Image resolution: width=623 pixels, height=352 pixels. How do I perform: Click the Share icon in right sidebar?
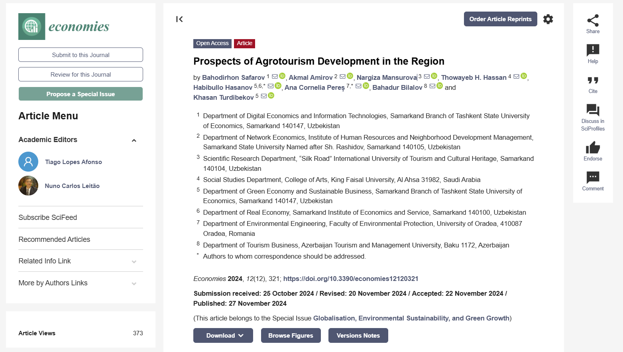click(x=593, y=21)
